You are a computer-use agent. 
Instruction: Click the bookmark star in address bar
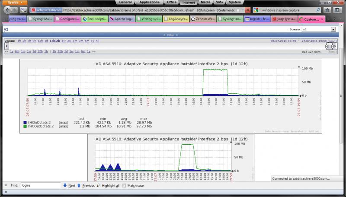point(238,10)
